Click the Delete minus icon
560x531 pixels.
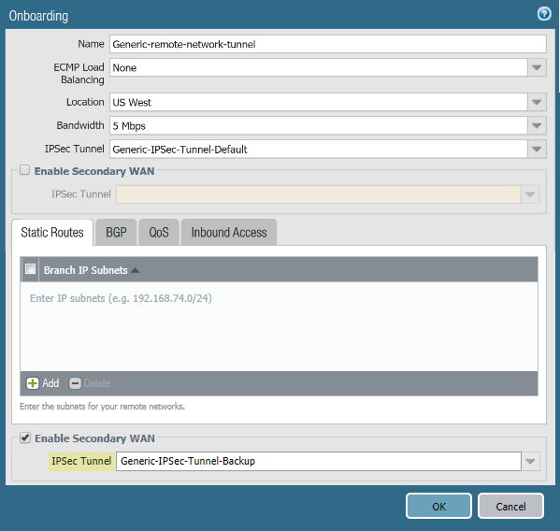click(75, 383)
